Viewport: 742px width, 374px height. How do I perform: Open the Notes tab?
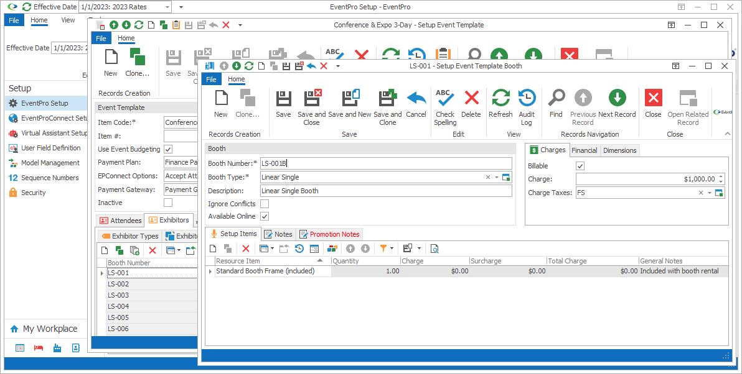tap(279, 234)
